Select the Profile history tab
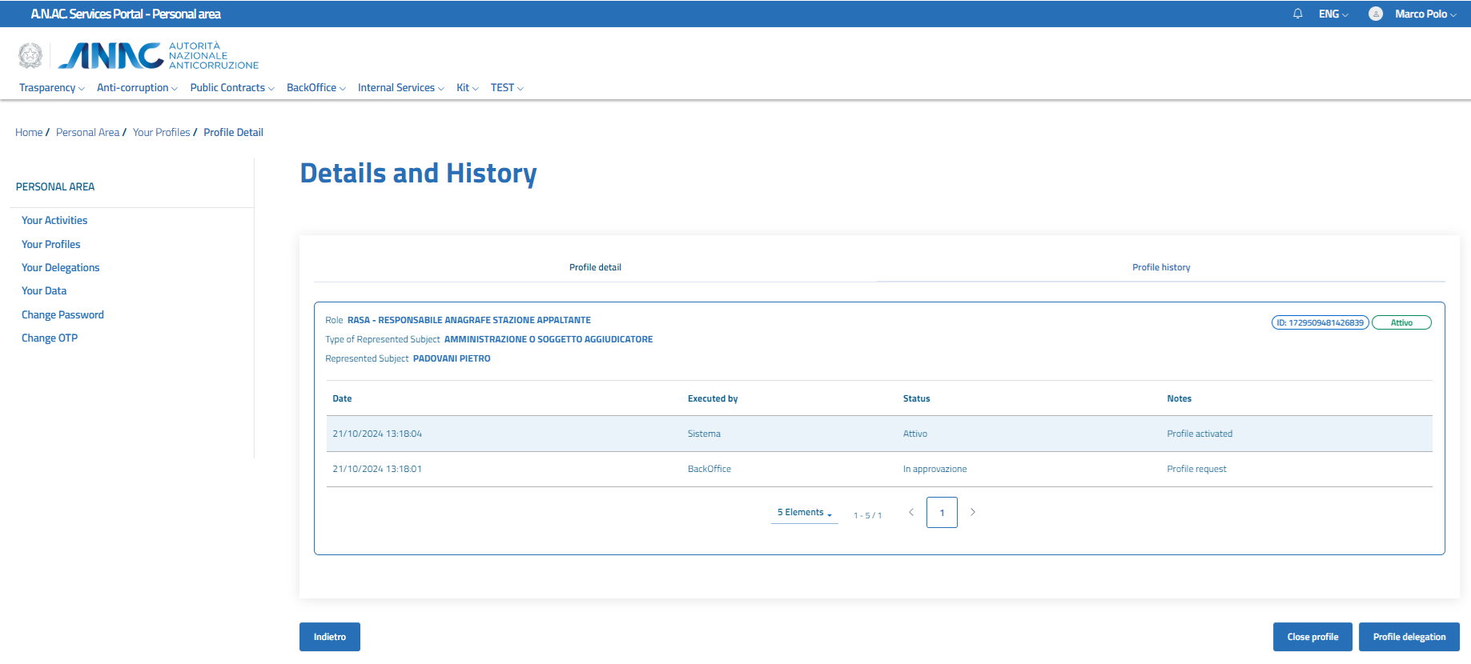Screen dimensions: 1471x664 tap(1160, 267)
